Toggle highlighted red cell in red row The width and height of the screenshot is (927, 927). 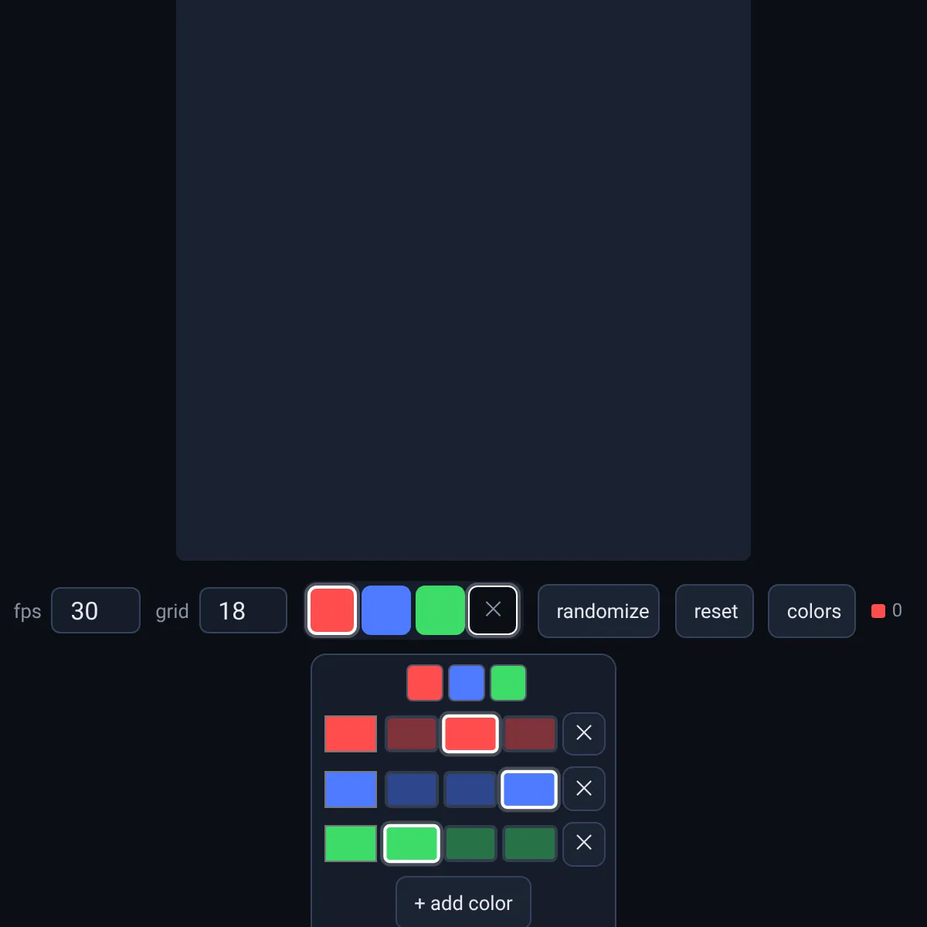(x=470, y=734)
